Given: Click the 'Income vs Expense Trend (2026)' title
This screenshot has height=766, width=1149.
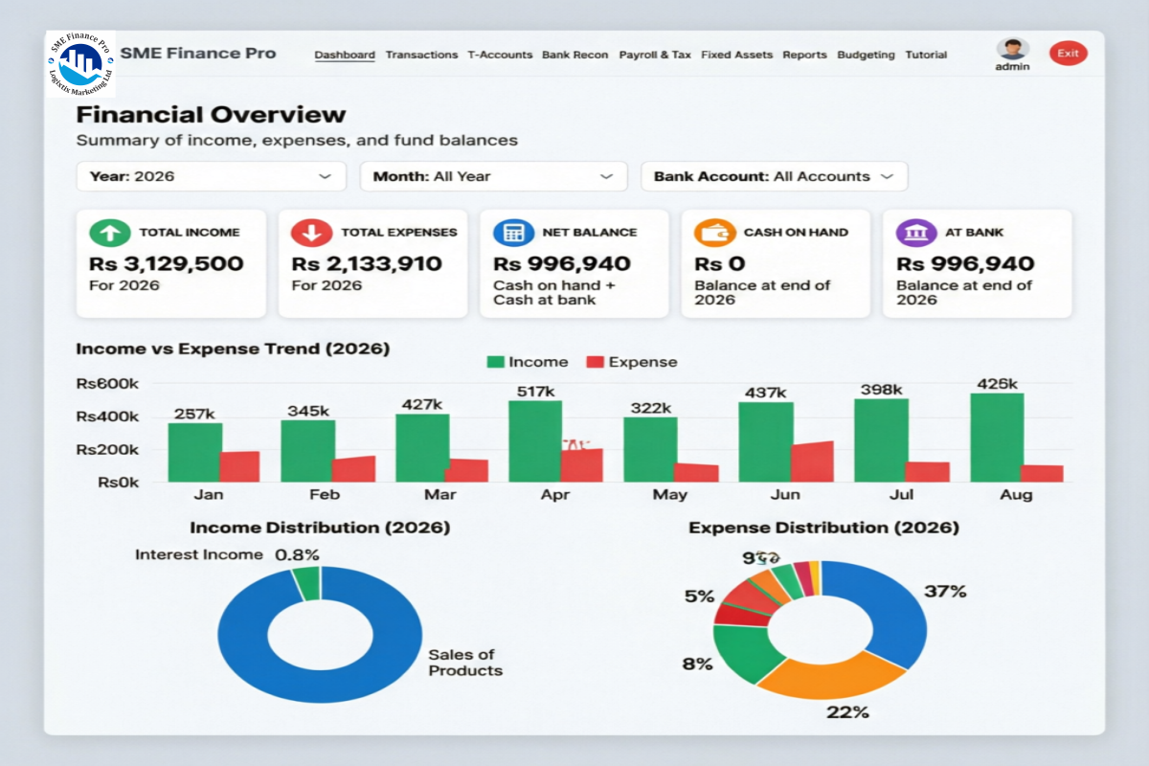Looking at the screenshot, I should coord(233,349).
